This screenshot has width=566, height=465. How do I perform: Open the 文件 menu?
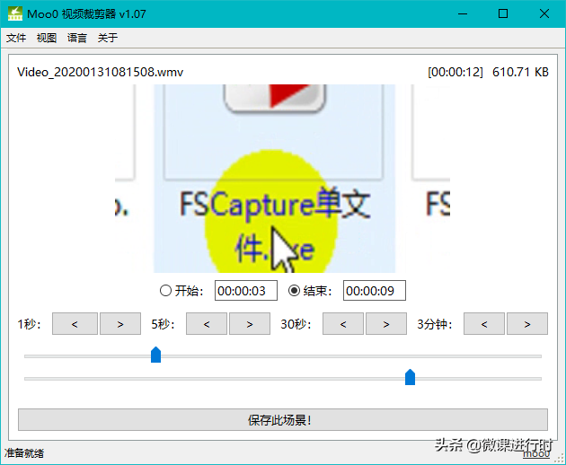pos(16,38)
